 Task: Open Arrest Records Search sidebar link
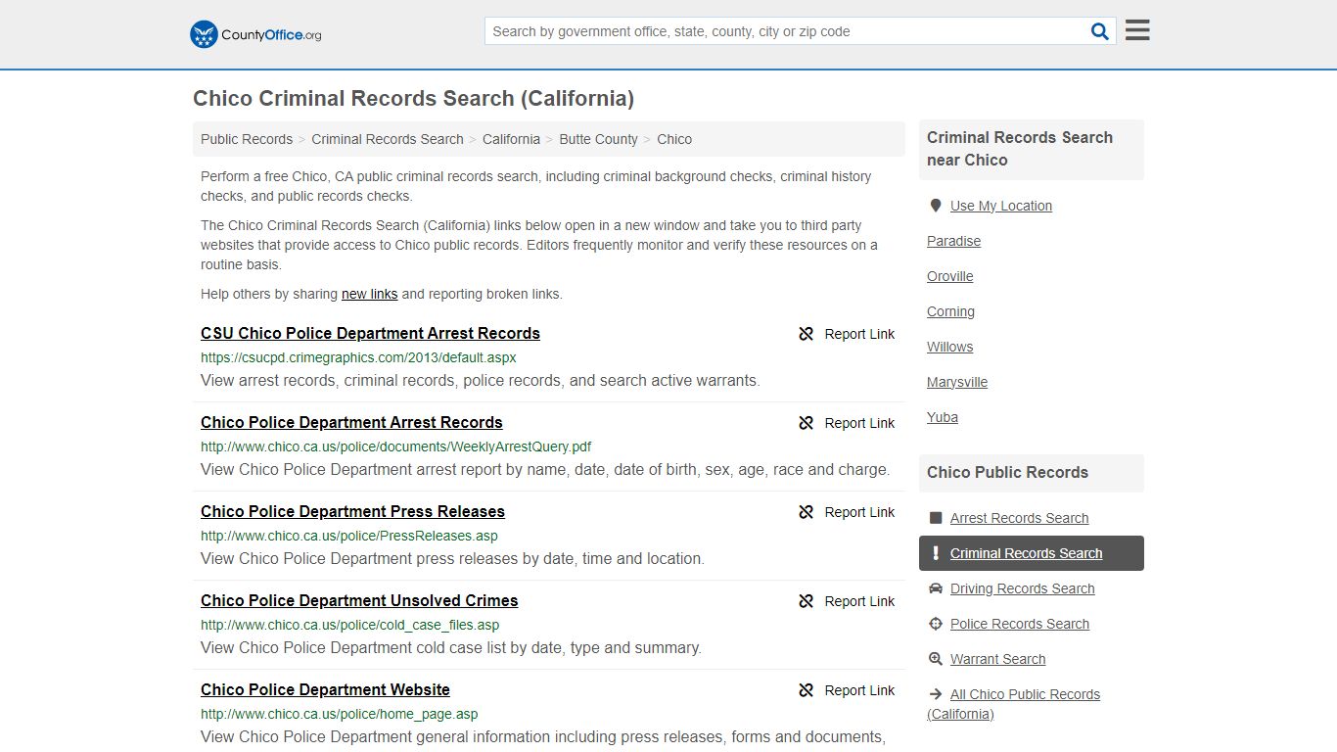(1019, 518)
